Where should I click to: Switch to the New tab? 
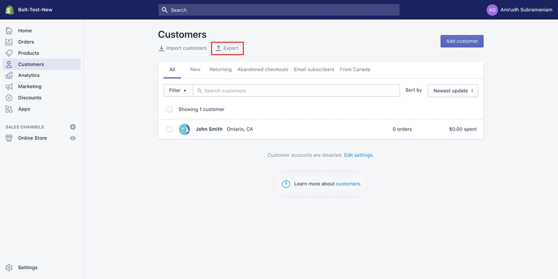click(x=195, y=70)
